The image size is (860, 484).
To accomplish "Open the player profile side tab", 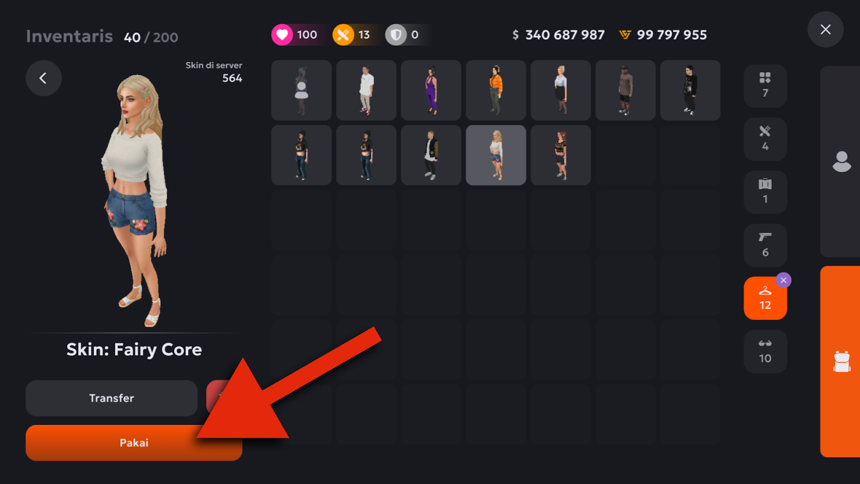I will pos(841,161).
